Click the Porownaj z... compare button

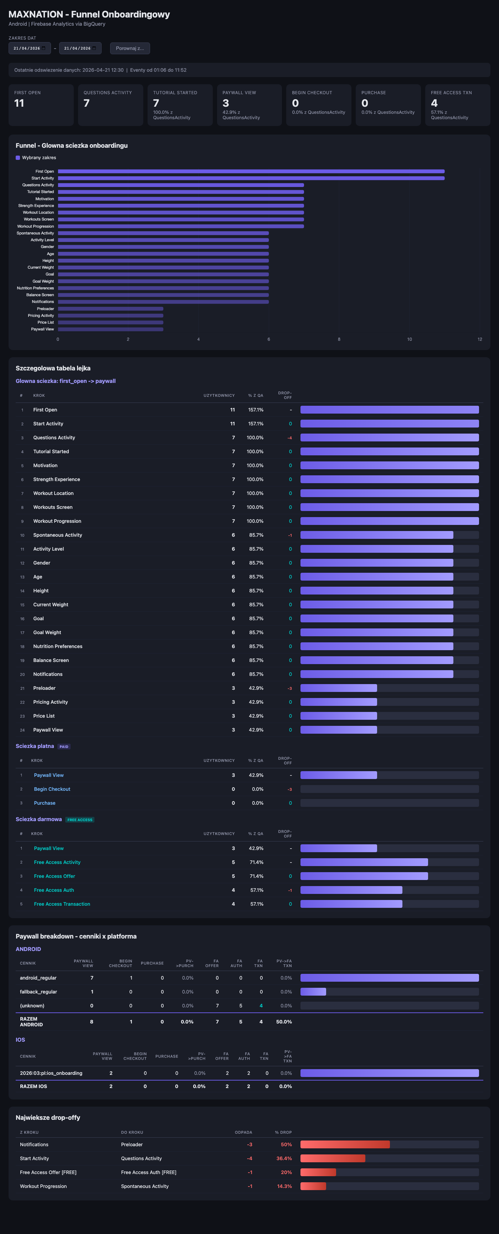tap(130, 49)
